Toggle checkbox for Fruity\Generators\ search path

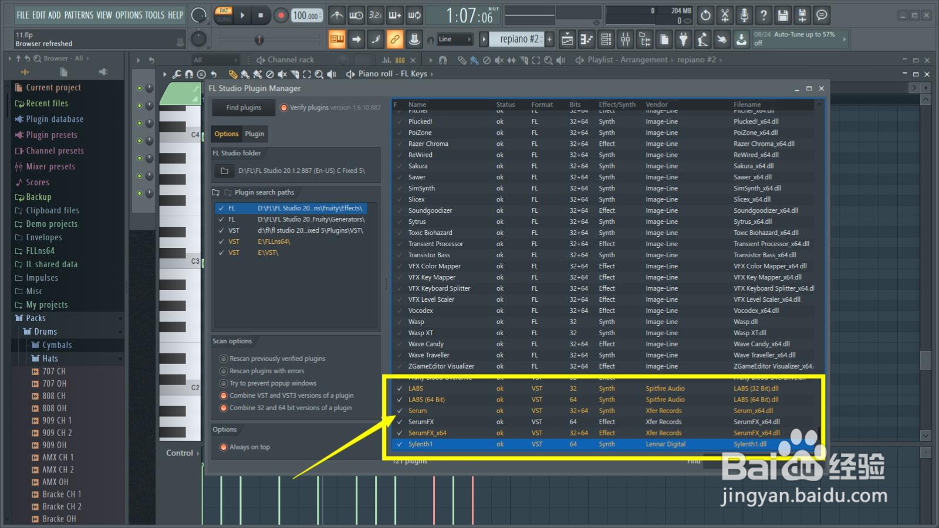[221, 219]
